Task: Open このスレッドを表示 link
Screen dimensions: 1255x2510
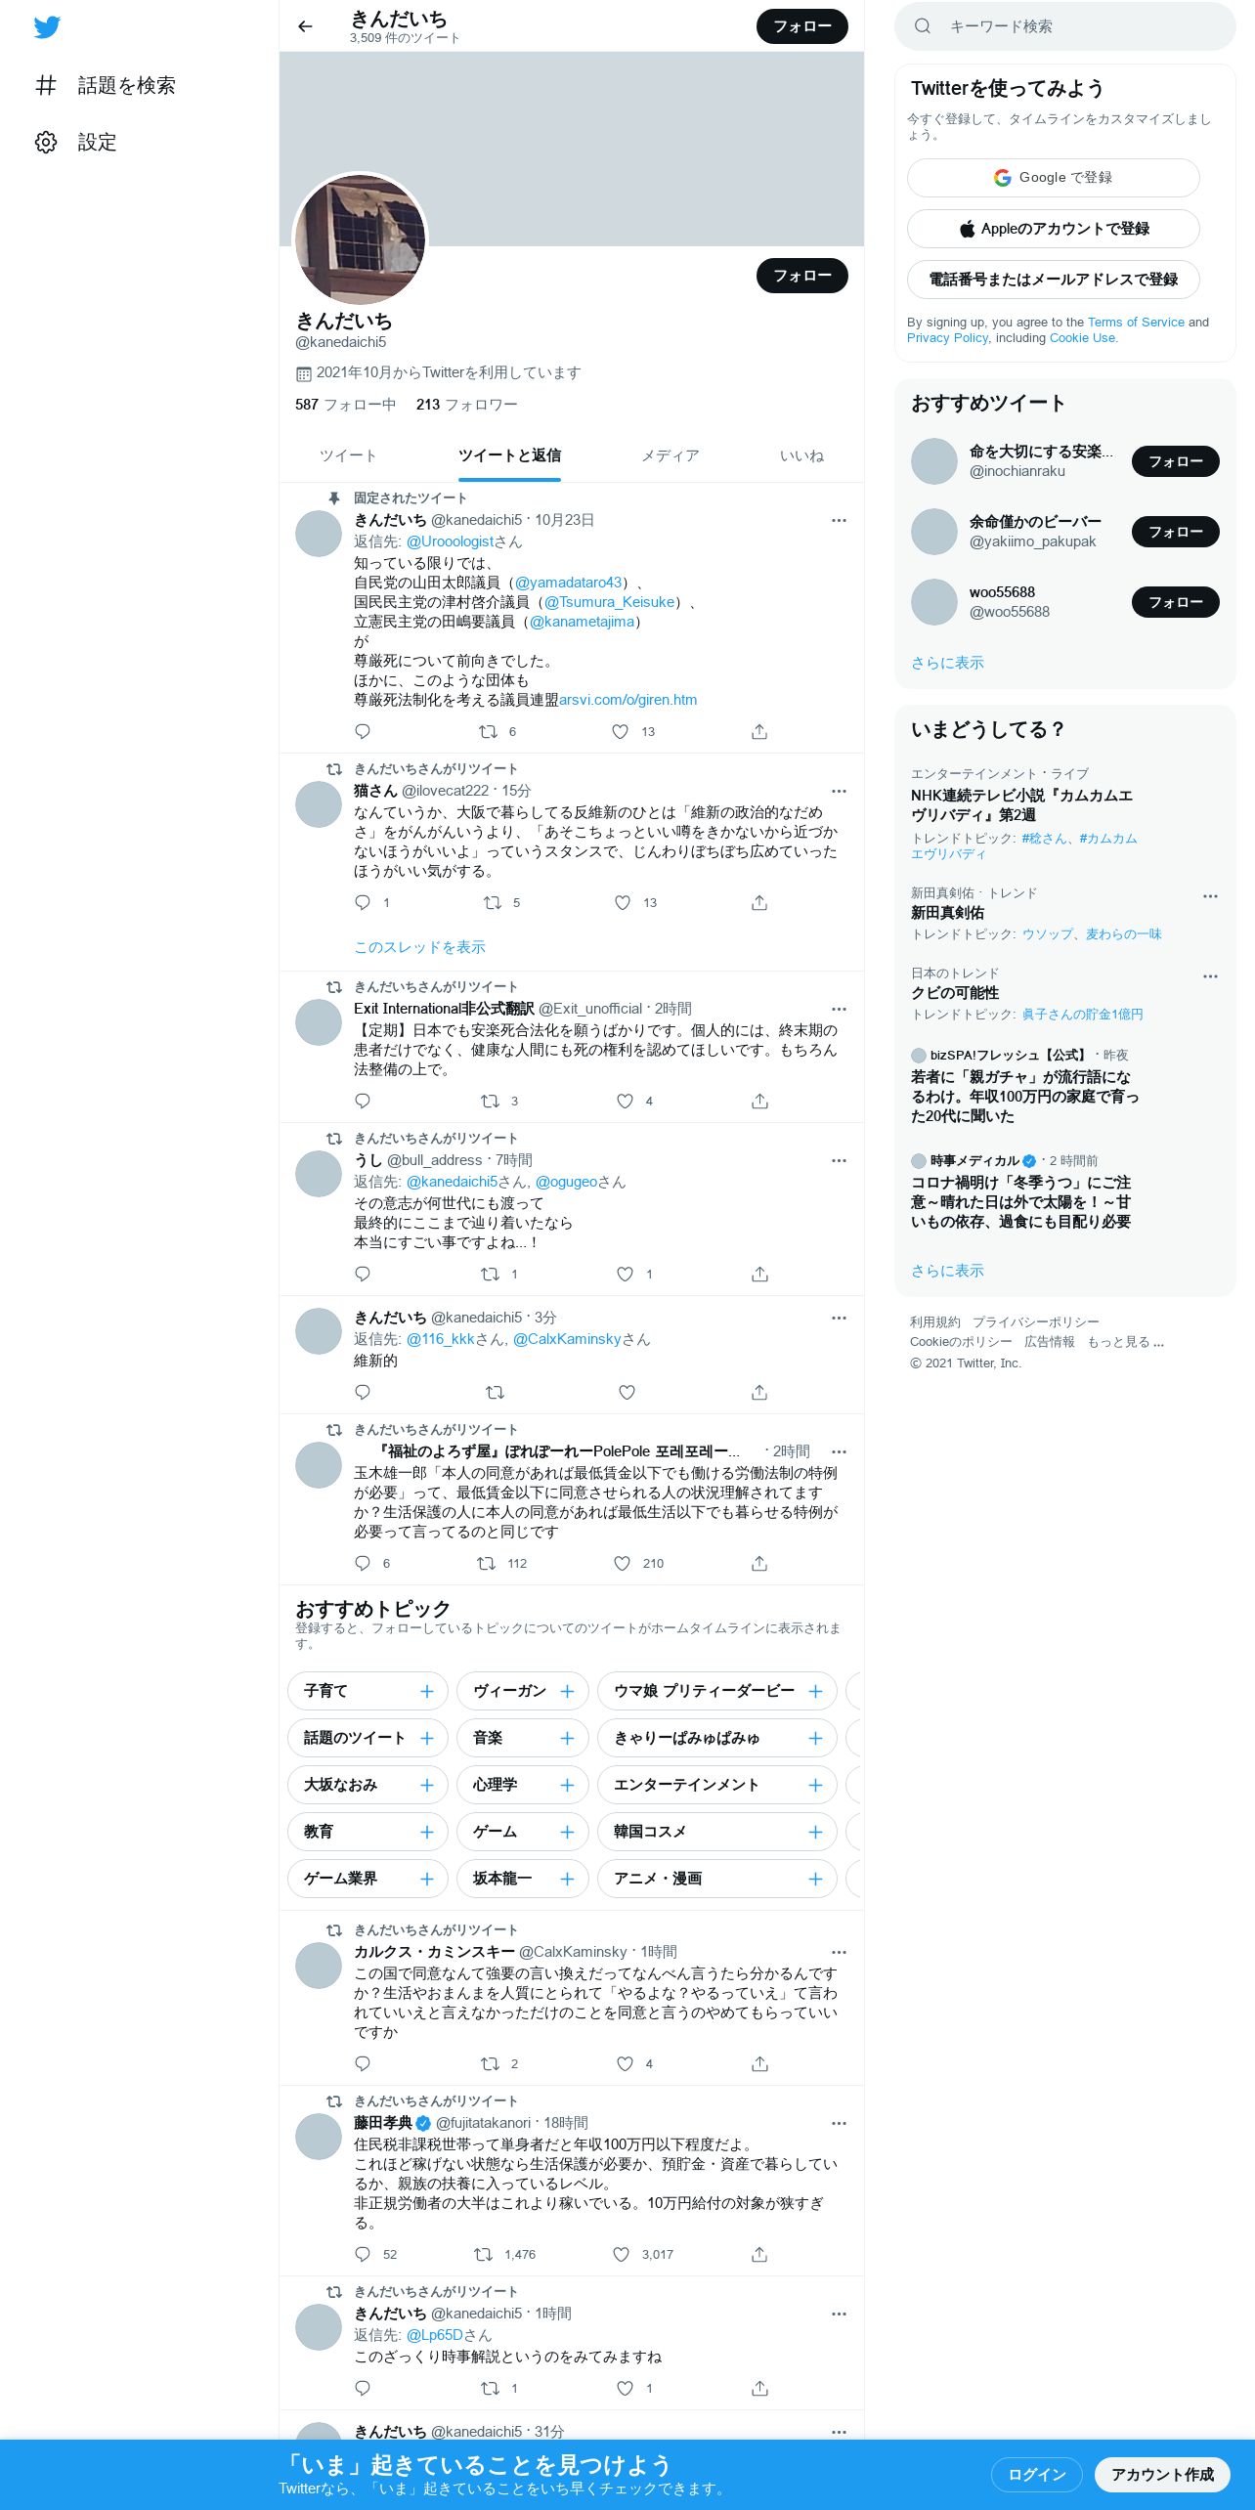Action: (x=419, y=947)
